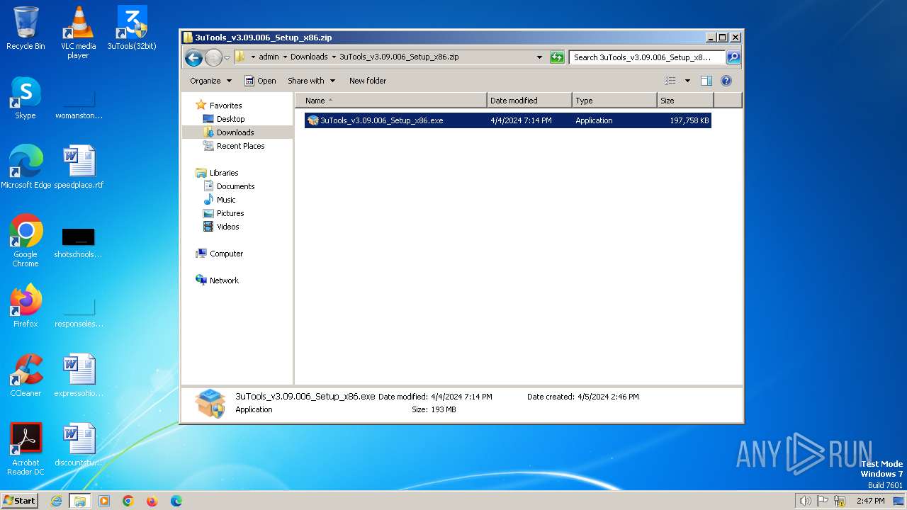The height and width of the screenshot is (510, 907).
Task: Click the zip folder icon in address bar
Action: [x=240, y=57]
